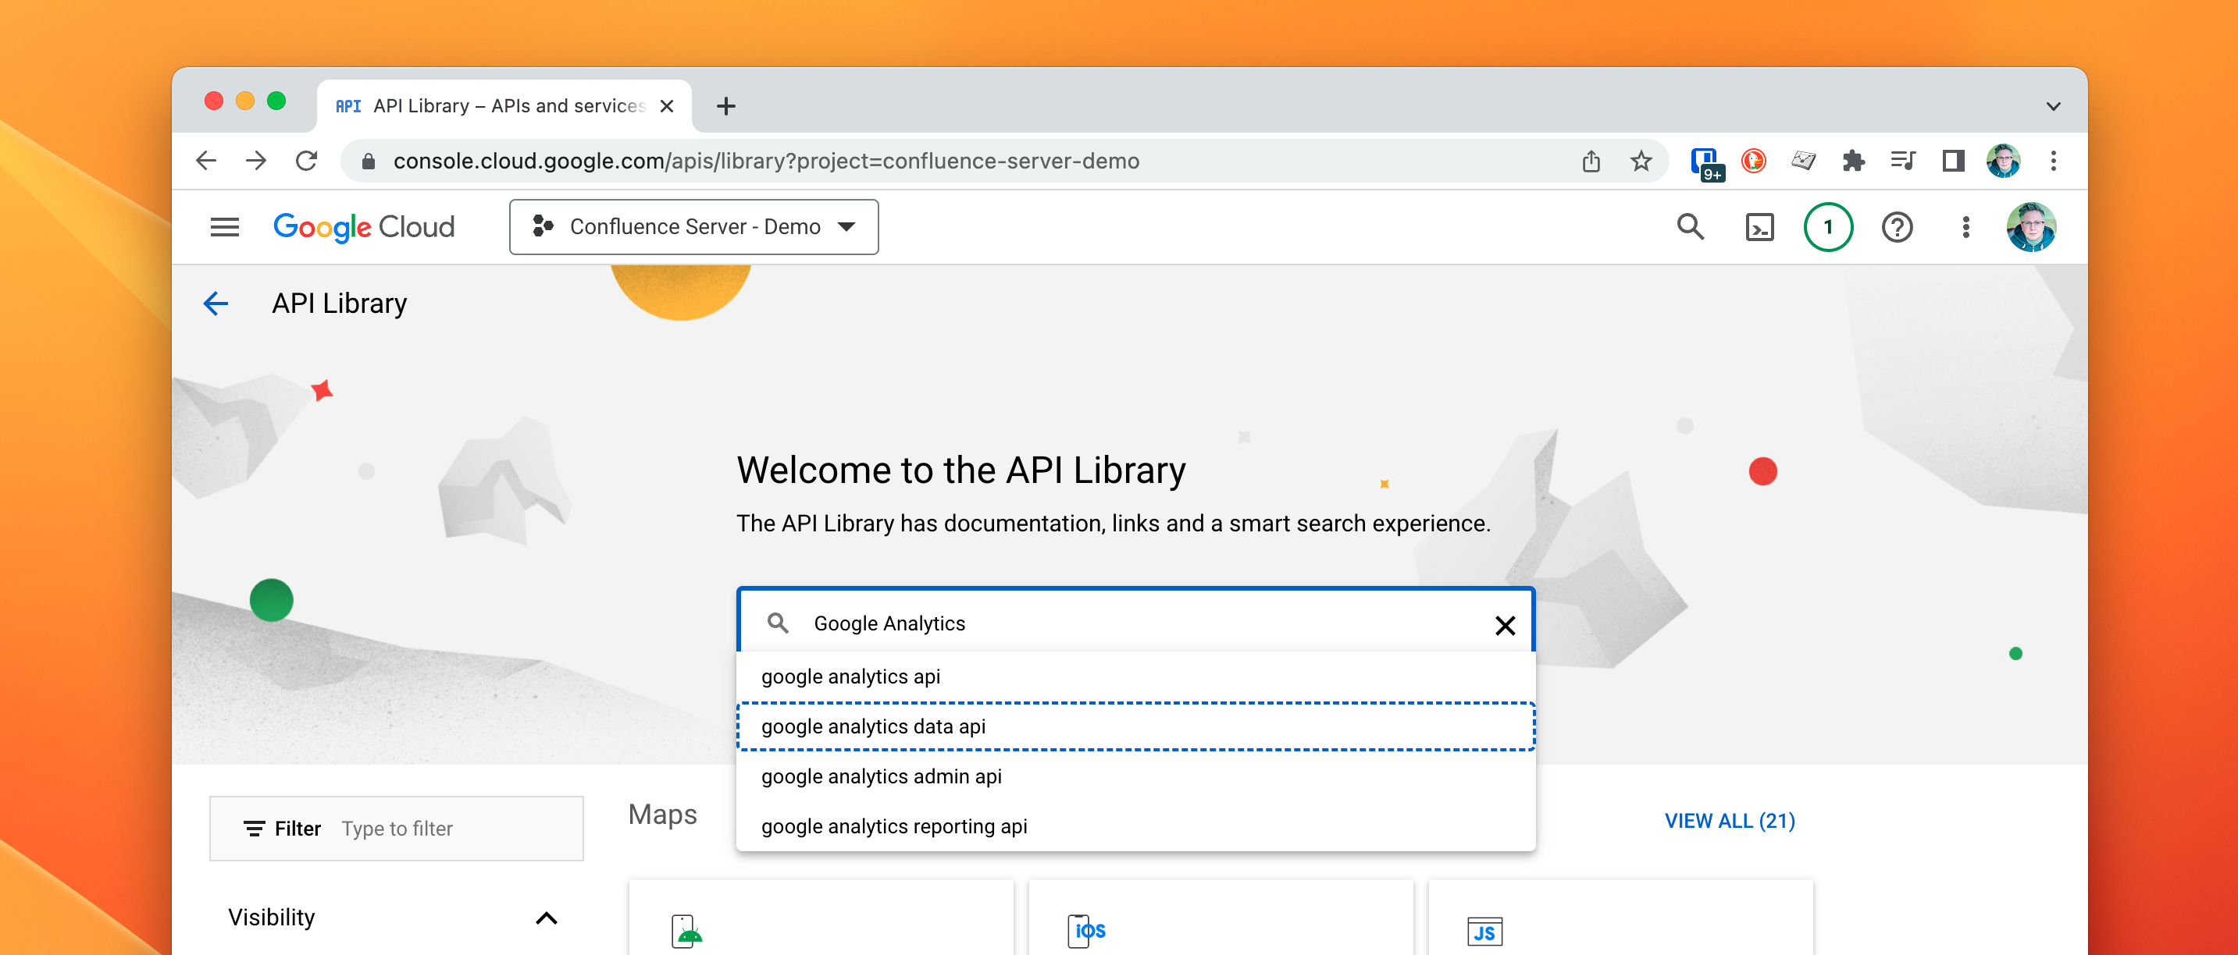This screenshot has width=2238, height=955.
Task: Expand the browser tab search chevron
Action: point(2053,107)
